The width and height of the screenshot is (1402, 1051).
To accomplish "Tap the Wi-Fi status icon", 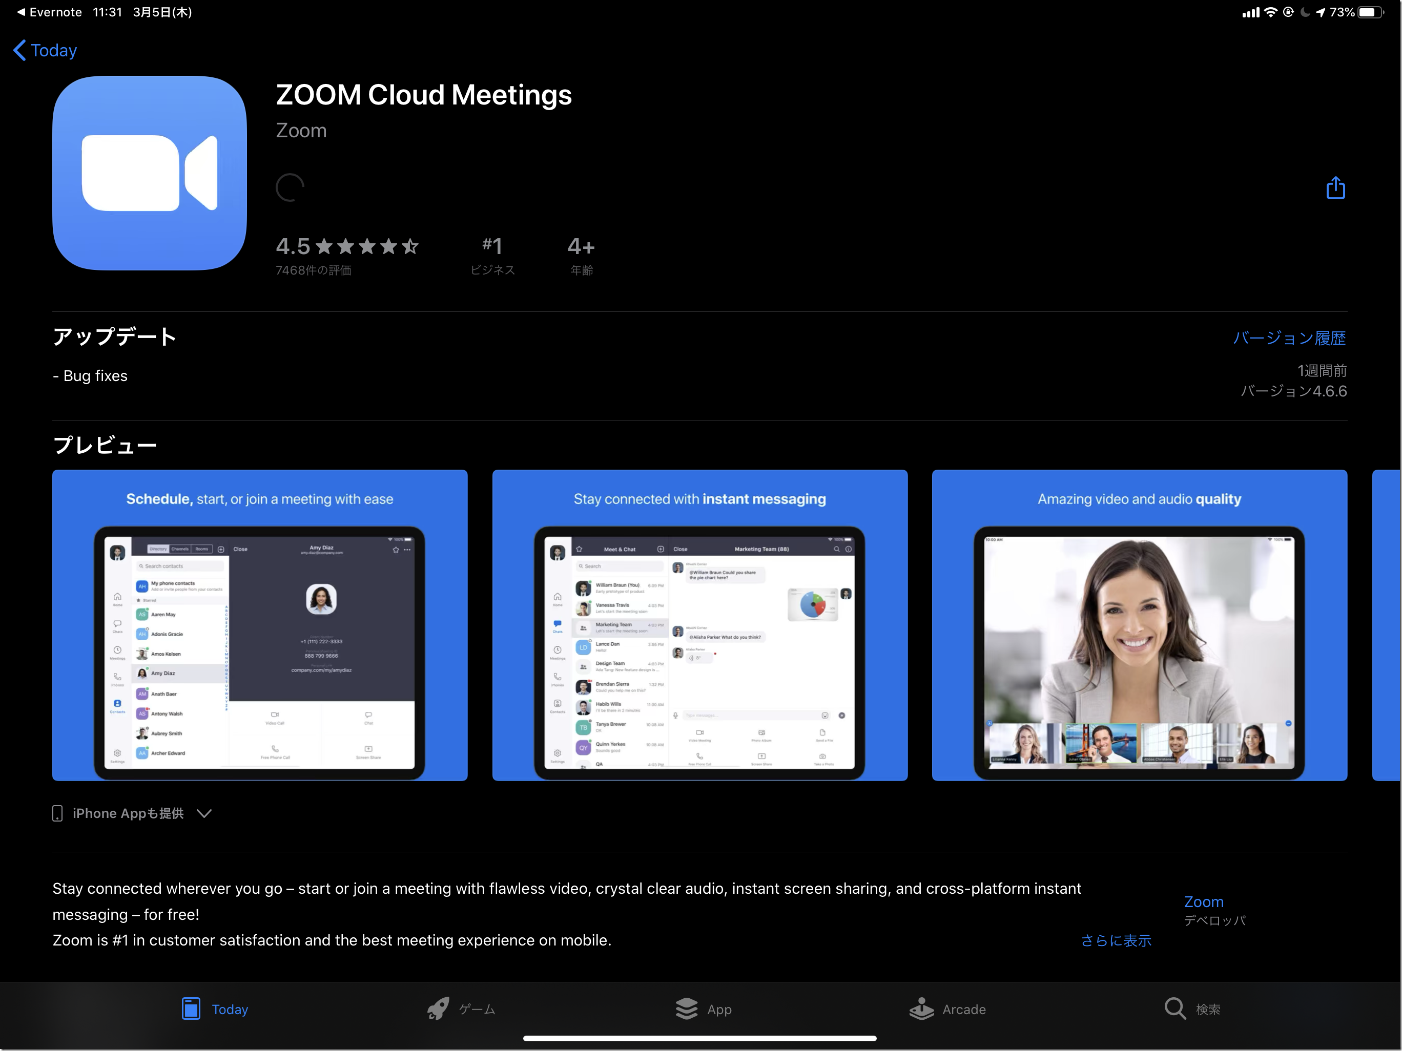I will tap(1270, 12).
